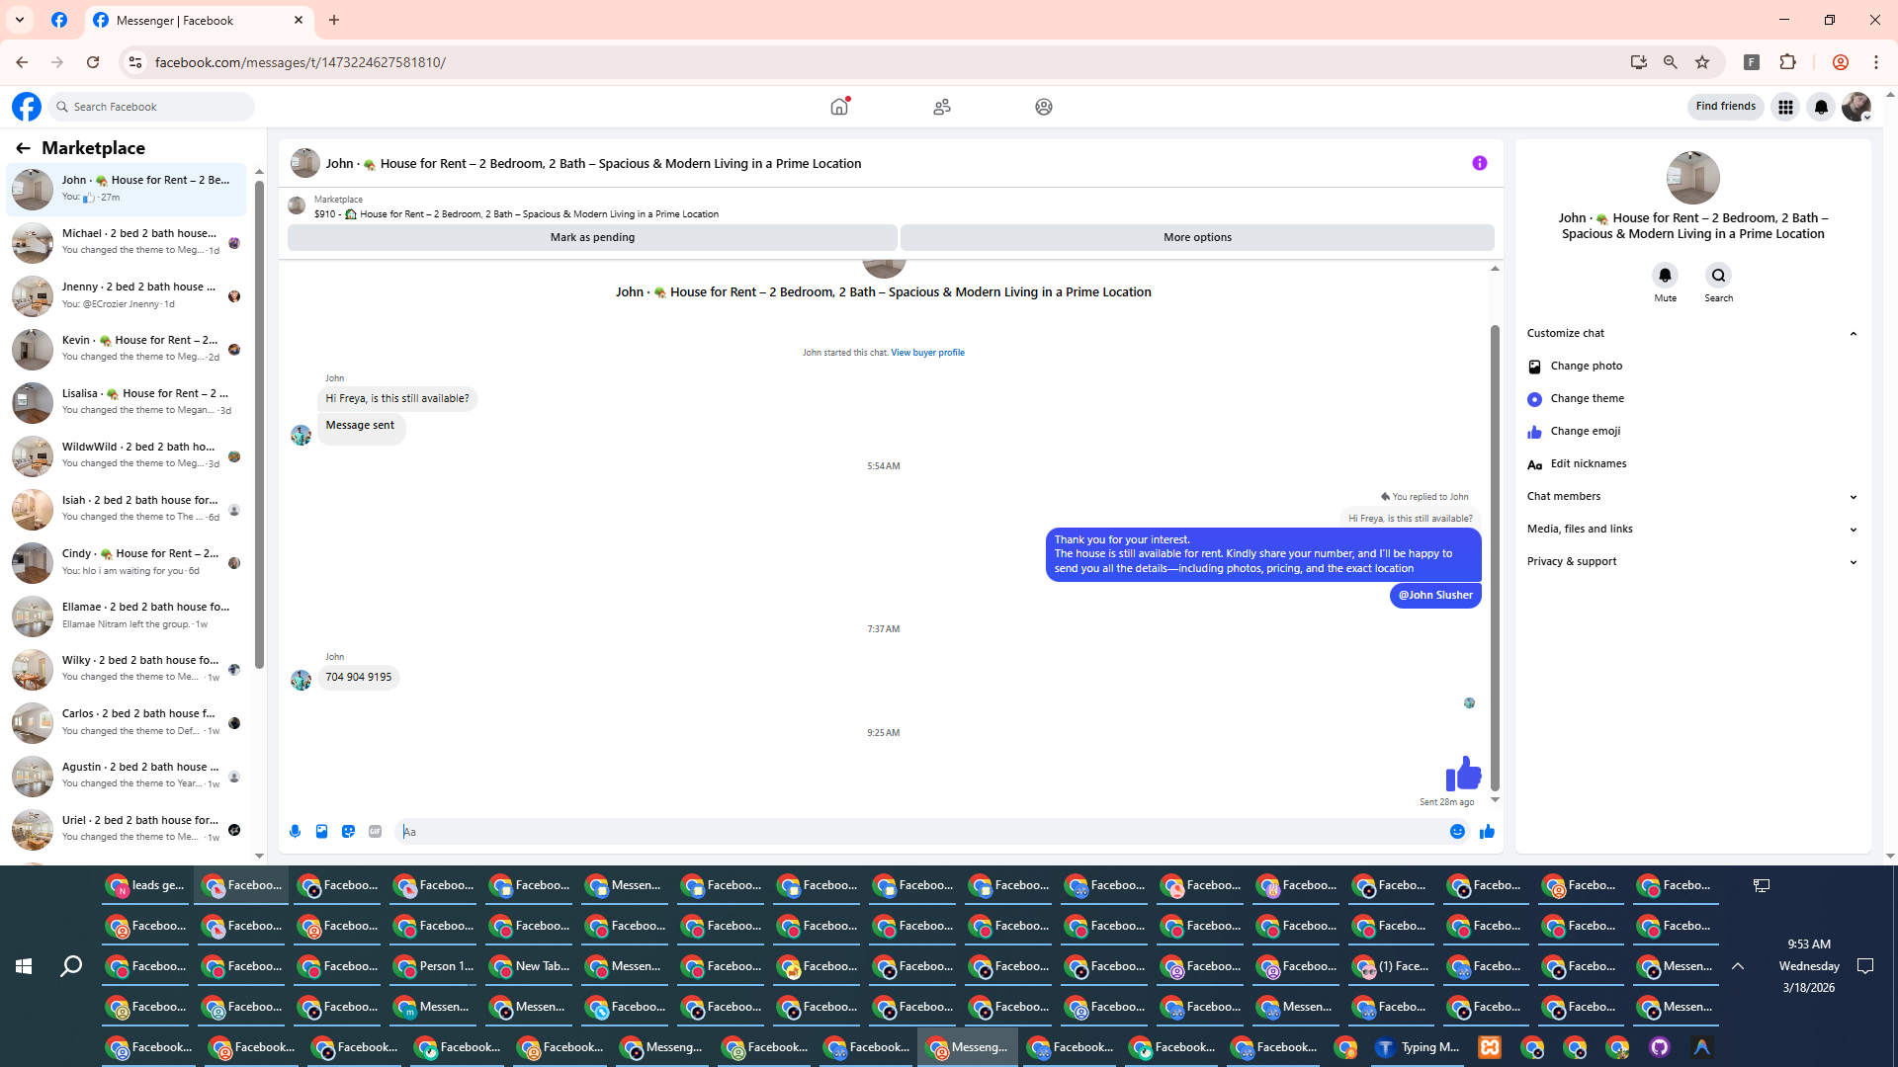This screenshot has height=1067, width=1898.
Task: Open the View buyer profile link
Action: (x=926, y=353)
